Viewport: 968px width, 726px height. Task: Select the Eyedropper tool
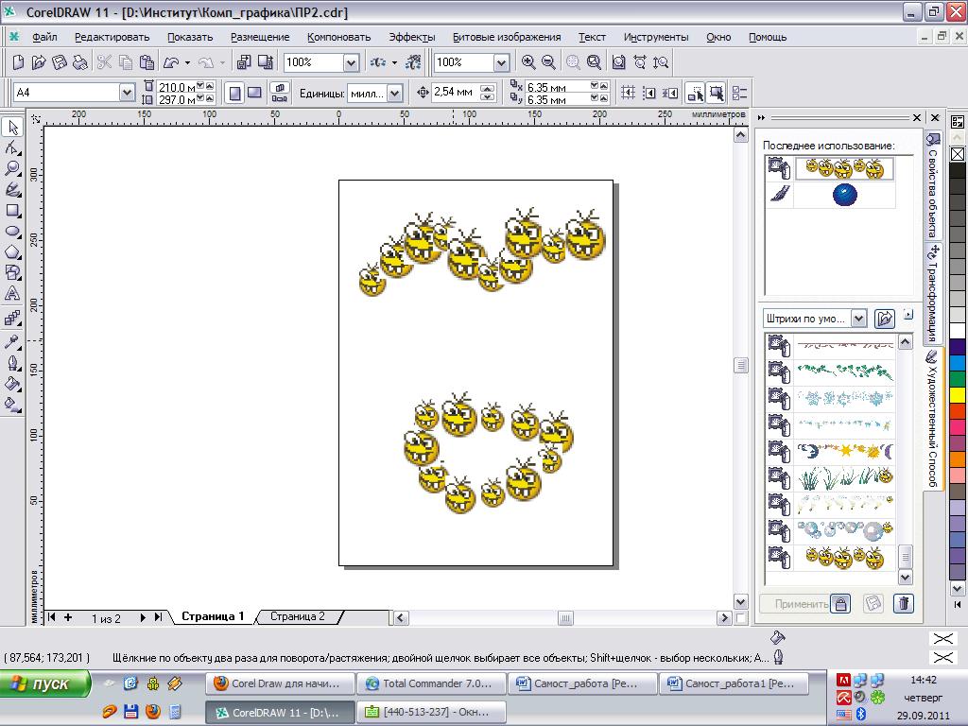[12, 341]
